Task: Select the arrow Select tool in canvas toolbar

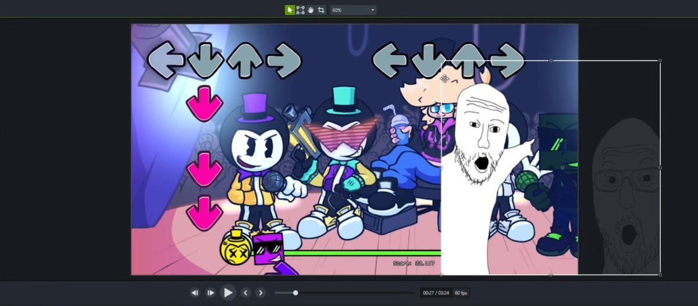Action: point(290,10)
